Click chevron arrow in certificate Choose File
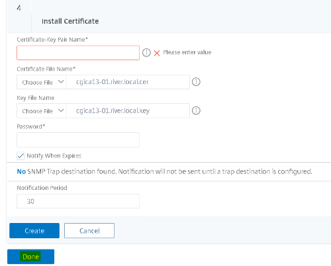331x266 pixels. (x=61, y=82)
